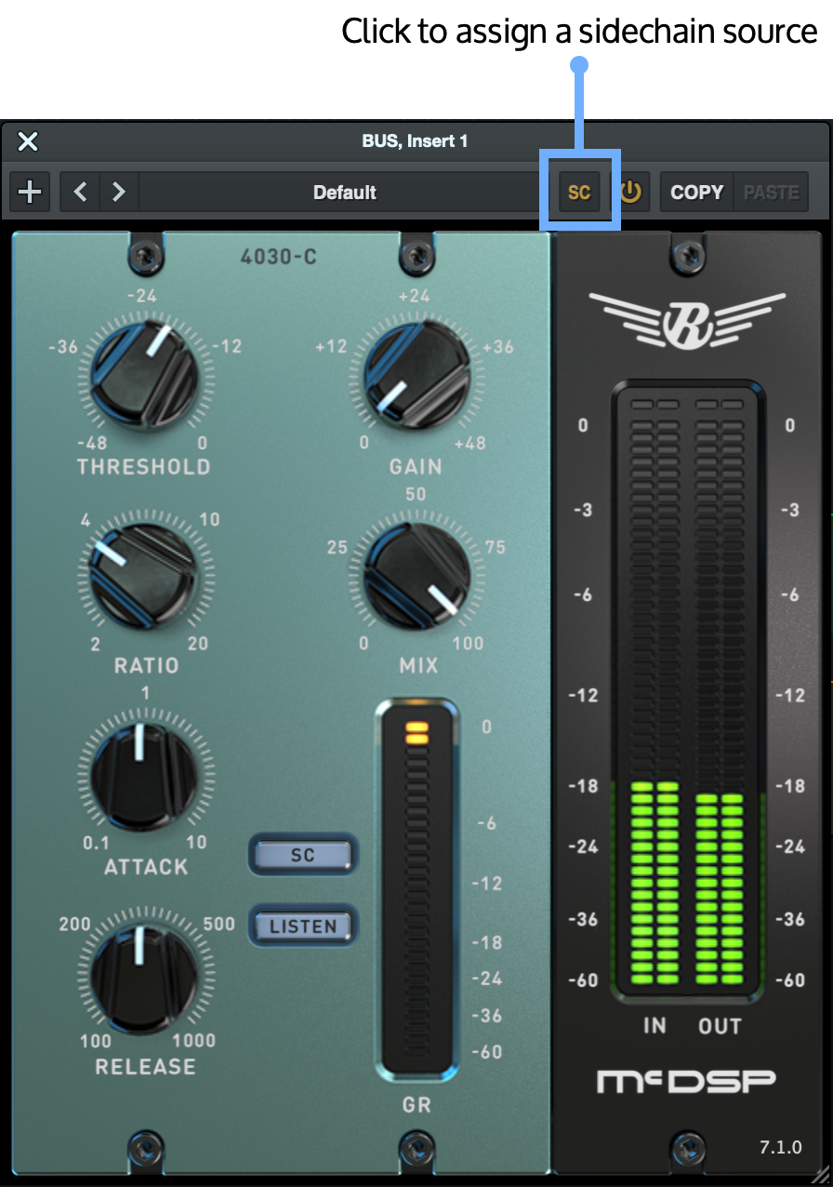This screenshot has height=1187, width=833.
Task: Close the plugin window with X icon
Action: tap(28, 141)
